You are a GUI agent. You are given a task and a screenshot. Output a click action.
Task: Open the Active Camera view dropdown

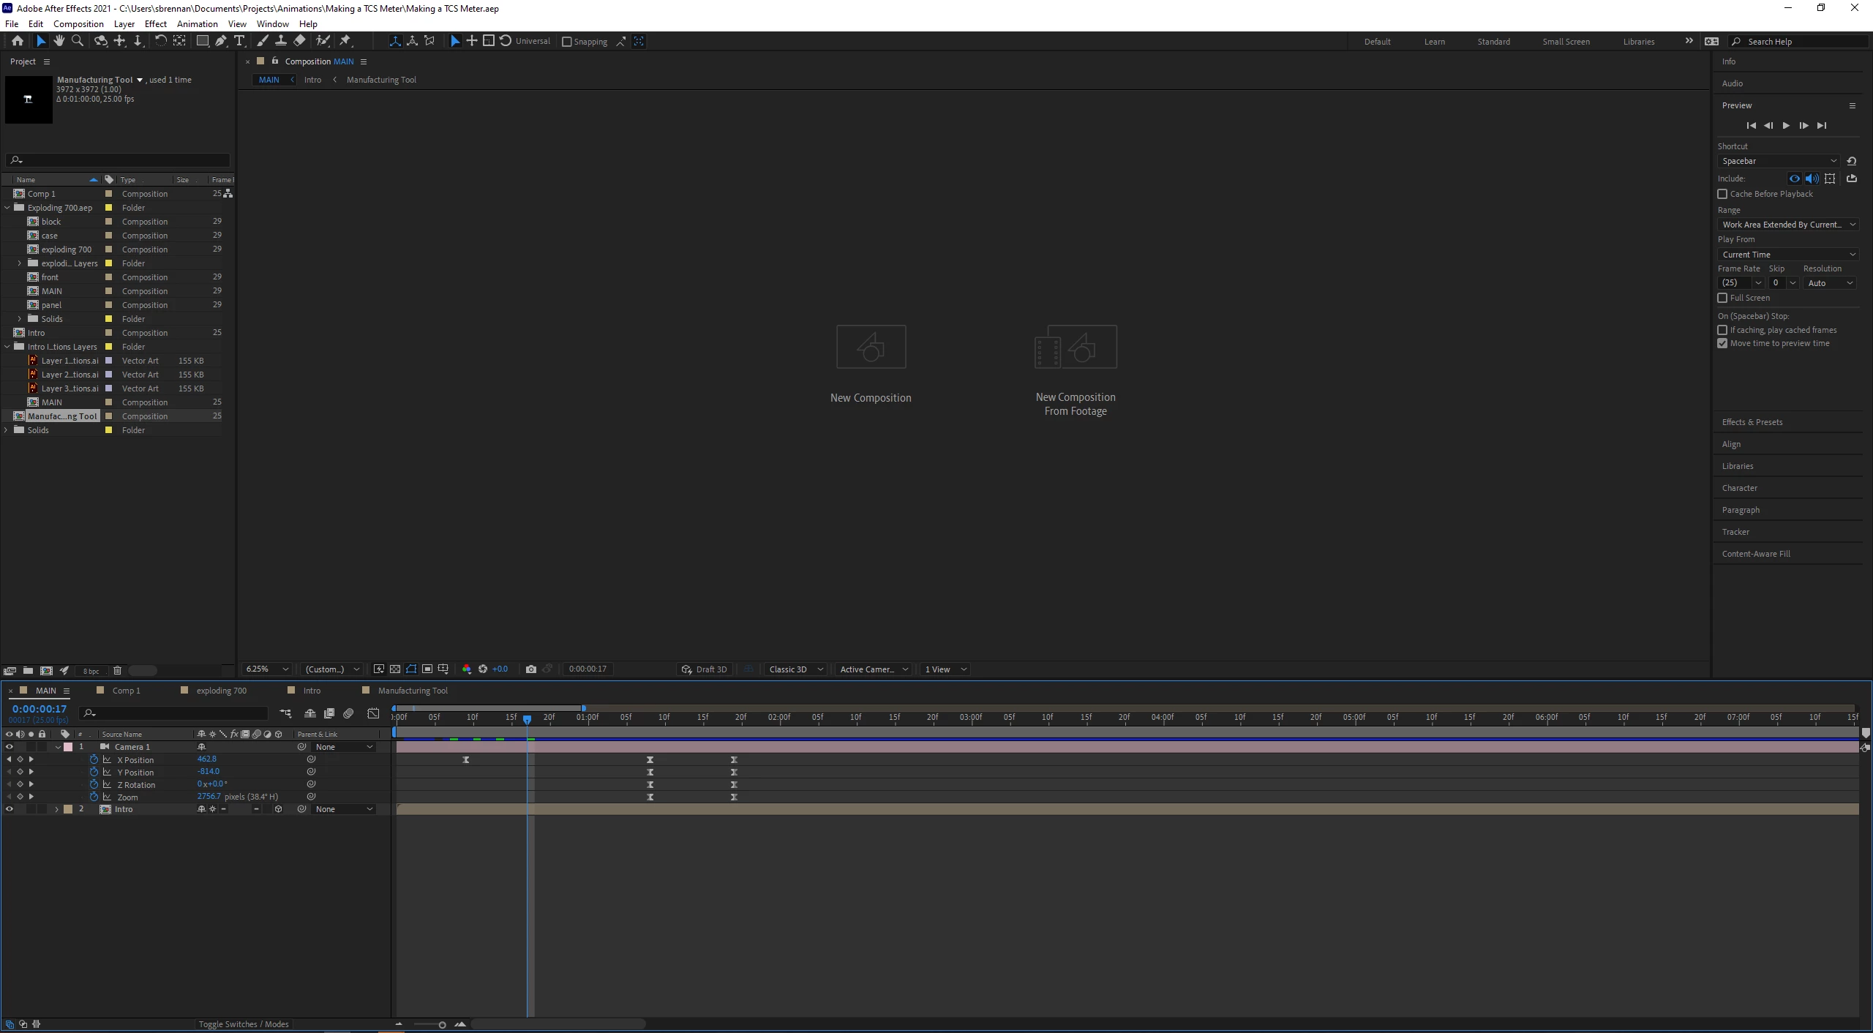pos(874,669)
